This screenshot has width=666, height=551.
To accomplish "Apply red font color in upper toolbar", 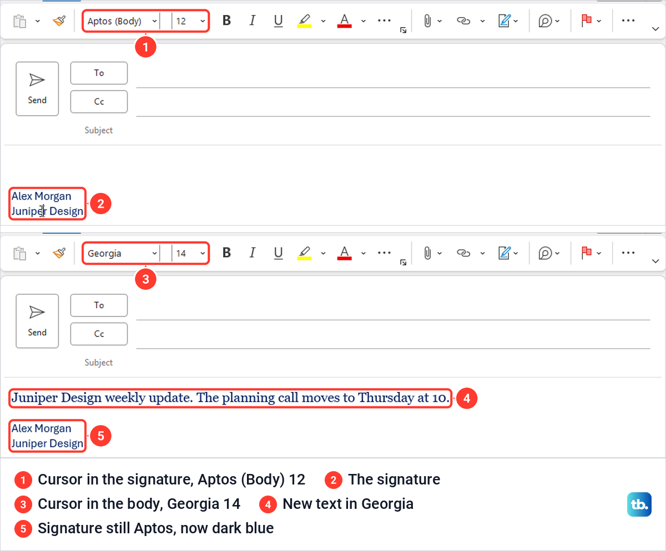I will pyautogui.click(x=345, y=21).
